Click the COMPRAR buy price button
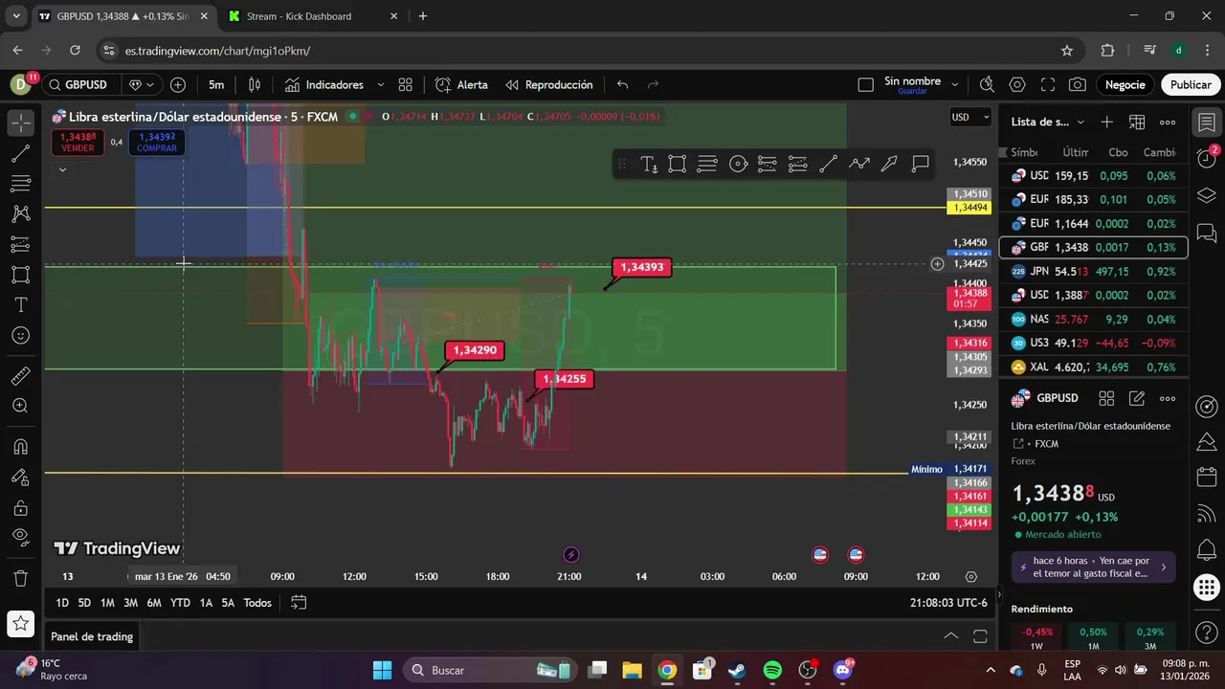This screenshot has width=1225, height=689. (x=157, y=143)
